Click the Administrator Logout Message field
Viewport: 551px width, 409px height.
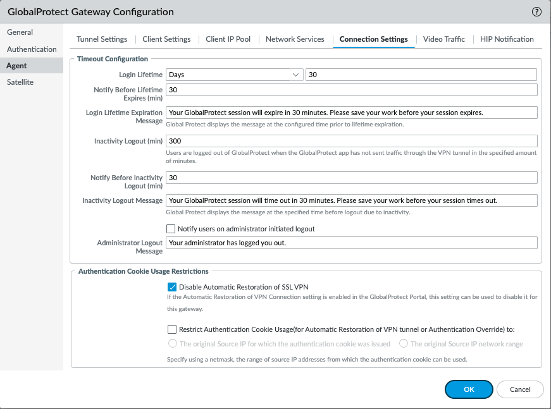click(351, 243)
